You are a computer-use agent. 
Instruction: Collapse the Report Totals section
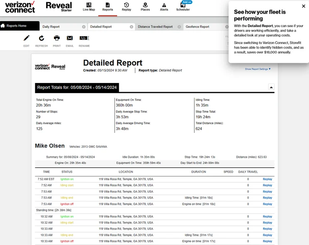[x=271, y=87]
